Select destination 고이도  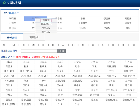tap(9, 86)
